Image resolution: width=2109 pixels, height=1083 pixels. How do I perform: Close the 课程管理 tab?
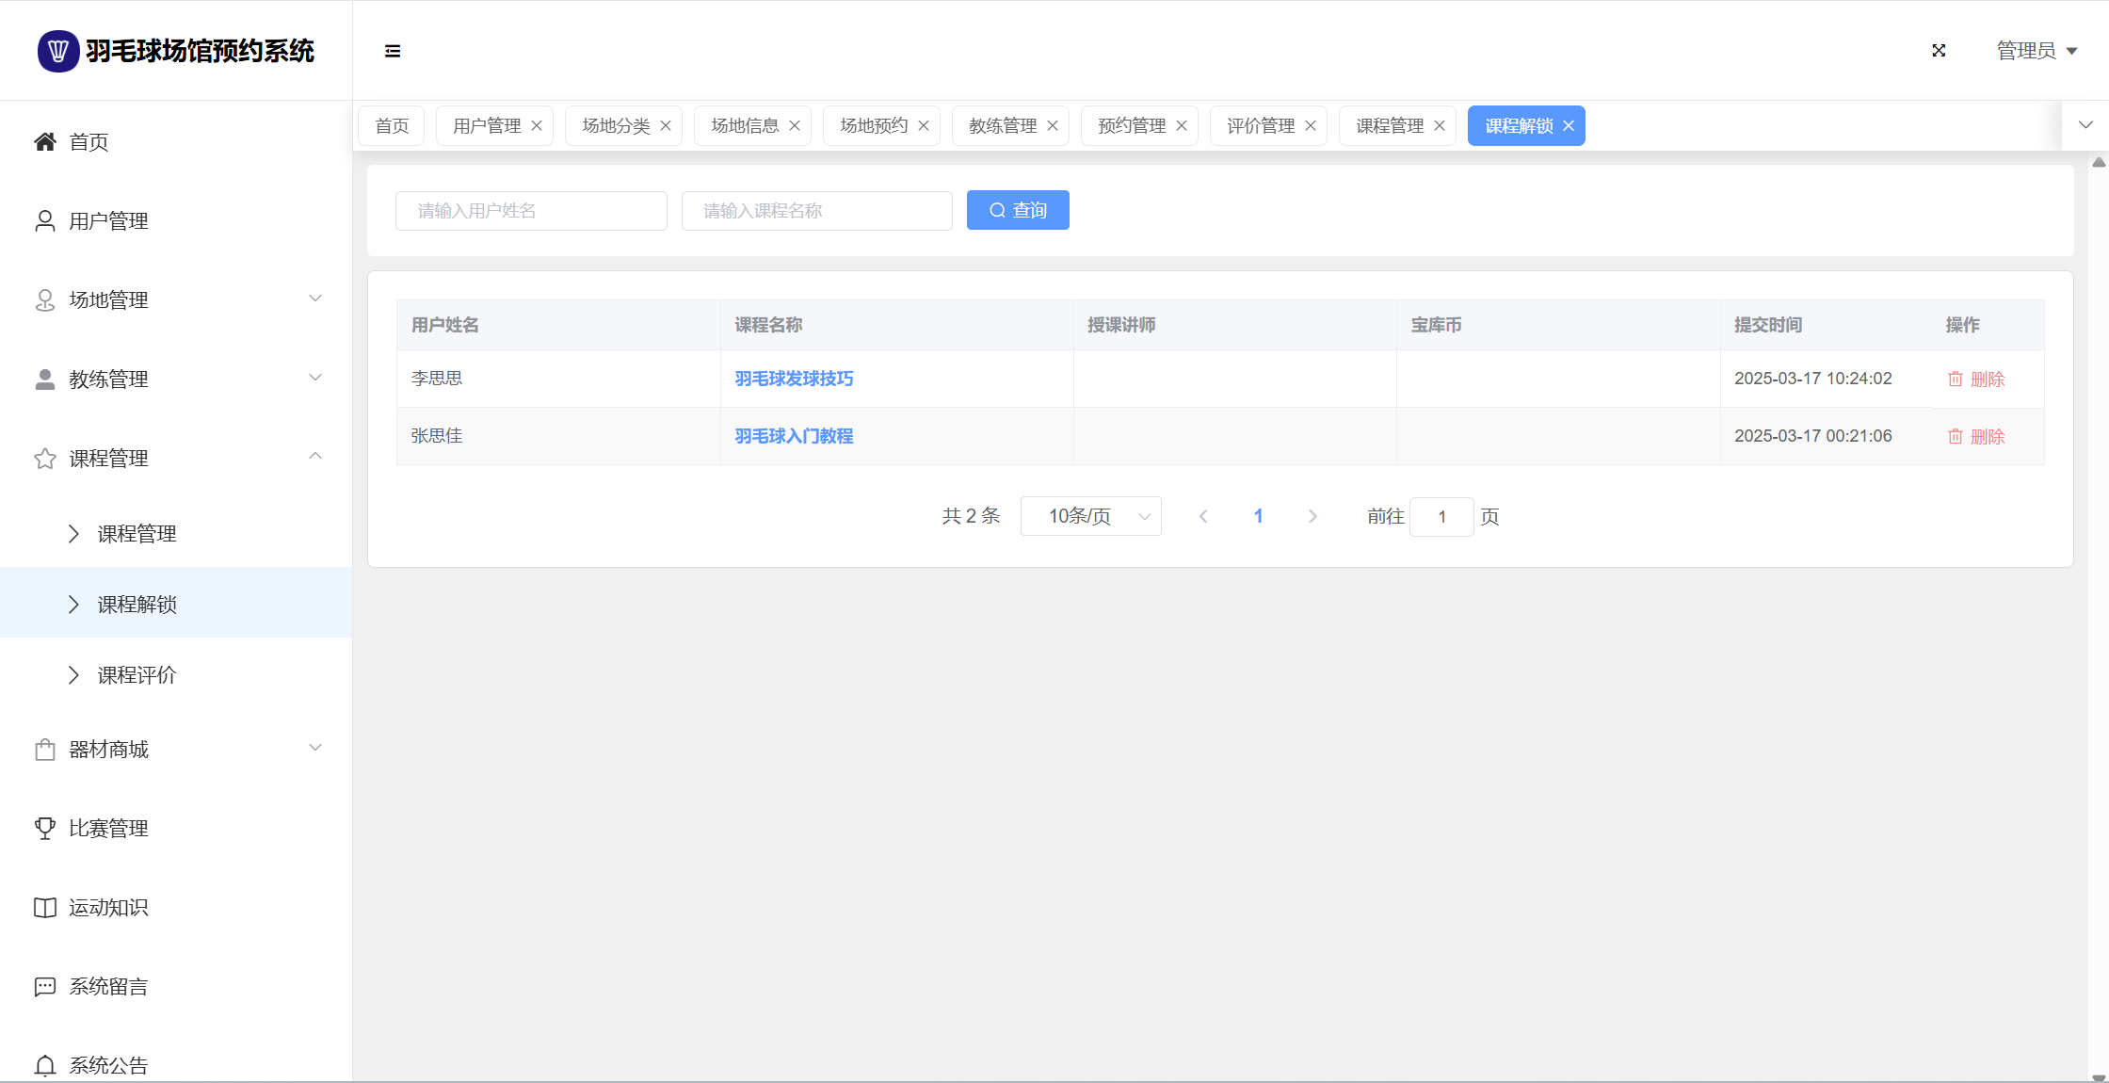tap(1440, 126)
